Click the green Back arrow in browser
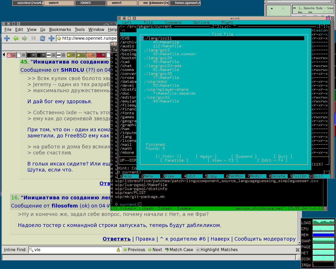 click(x=16, y=38)
